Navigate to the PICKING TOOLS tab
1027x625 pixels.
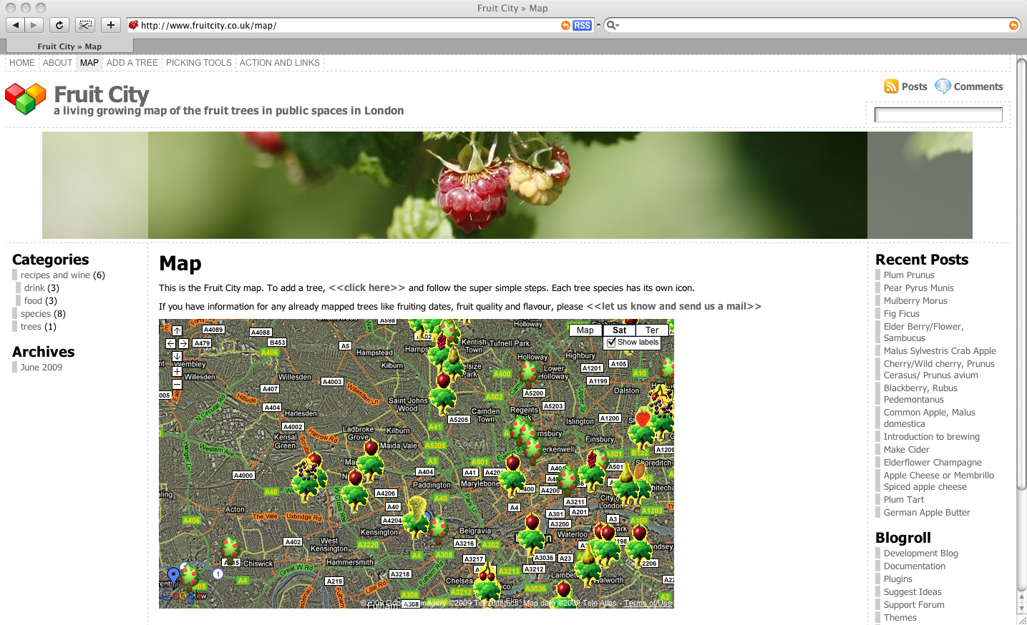[x=198, y=63]
